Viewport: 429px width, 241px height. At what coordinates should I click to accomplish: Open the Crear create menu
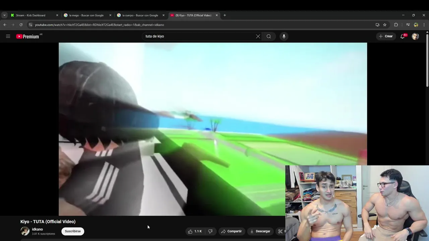pyautogui.click(x=385, y=36)
